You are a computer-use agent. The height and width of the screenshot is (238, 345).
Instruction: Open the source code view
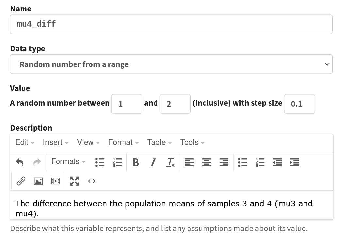tap(92, 181)
